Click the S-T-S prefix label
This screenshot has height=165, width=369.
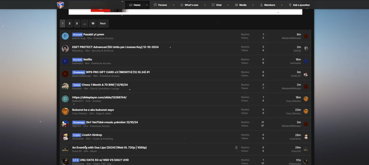pyautogui.click(x=76, y=160)
